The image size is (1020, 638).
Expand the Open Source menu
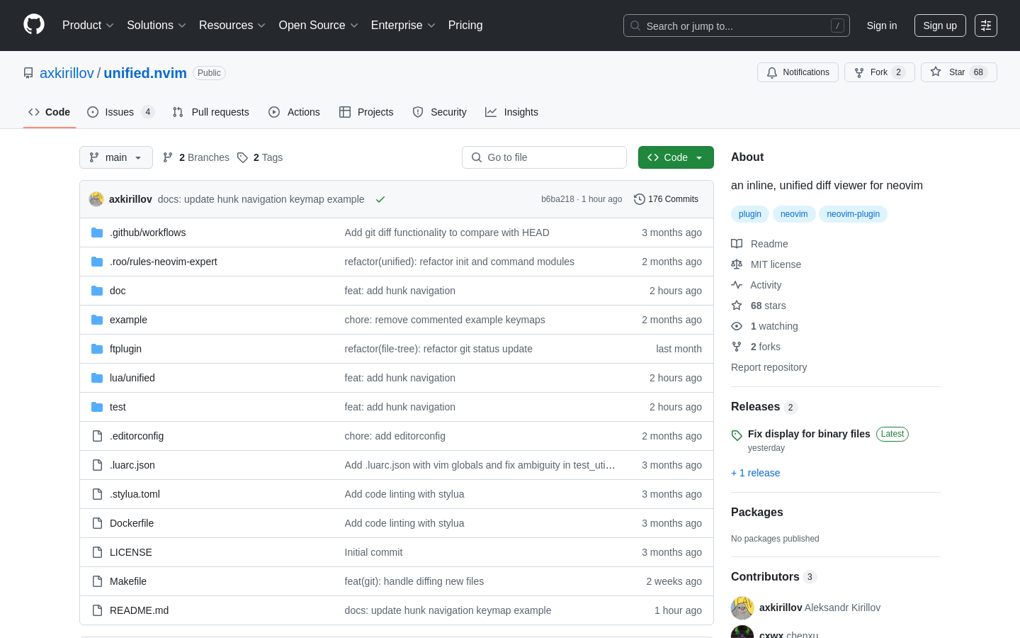point(319,26)
